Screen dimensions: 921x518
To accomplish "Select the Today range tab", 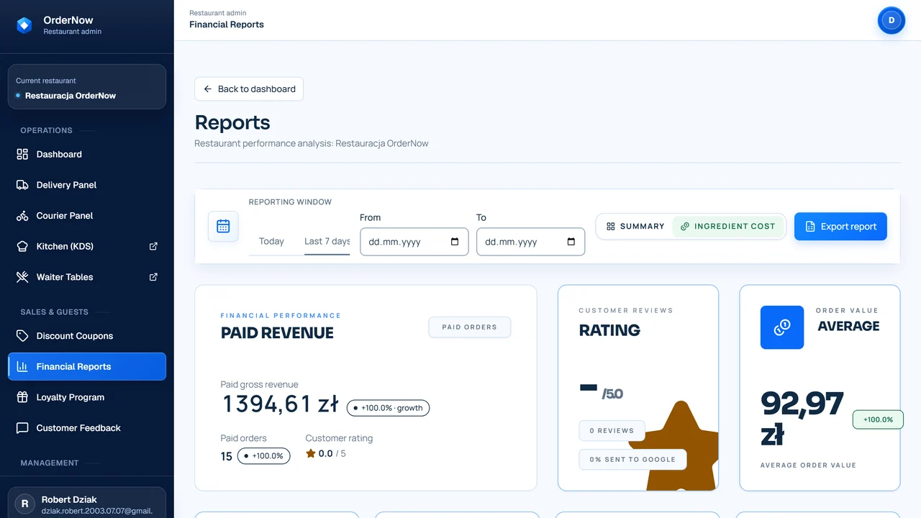I will (x=271, y=241).
